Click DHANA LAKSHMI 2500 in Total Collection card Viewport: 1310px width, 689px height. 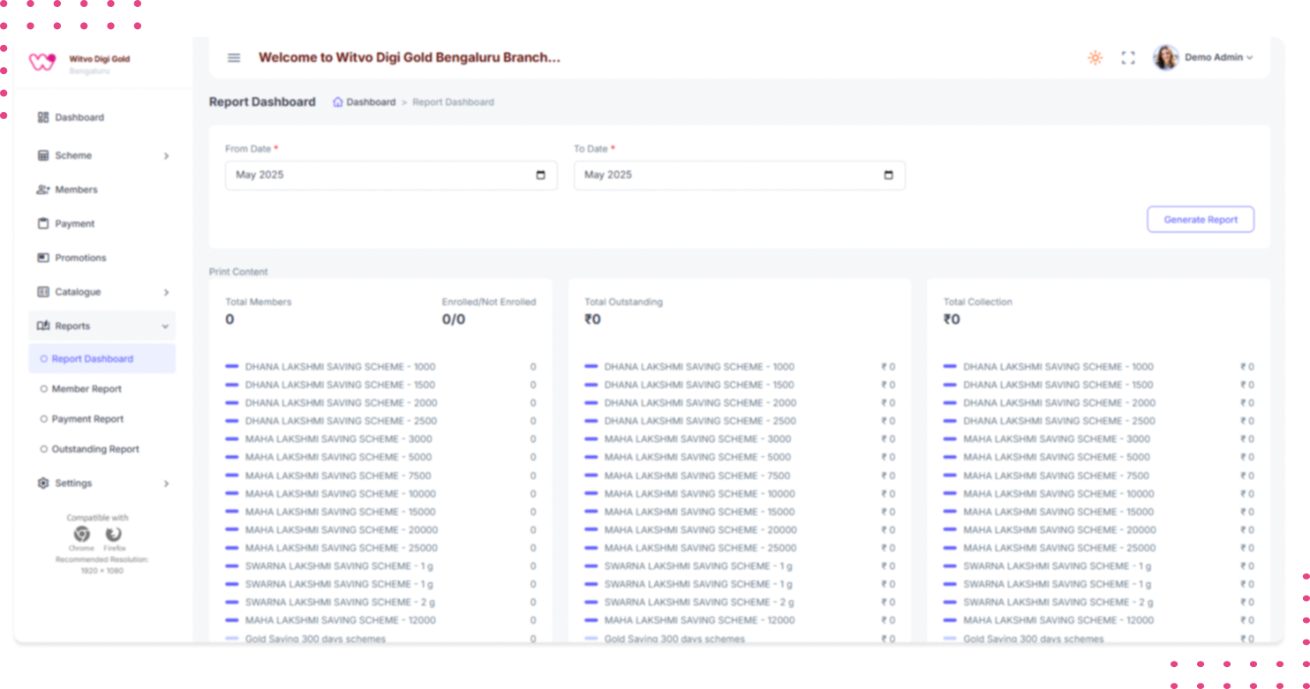point(1059,421)
